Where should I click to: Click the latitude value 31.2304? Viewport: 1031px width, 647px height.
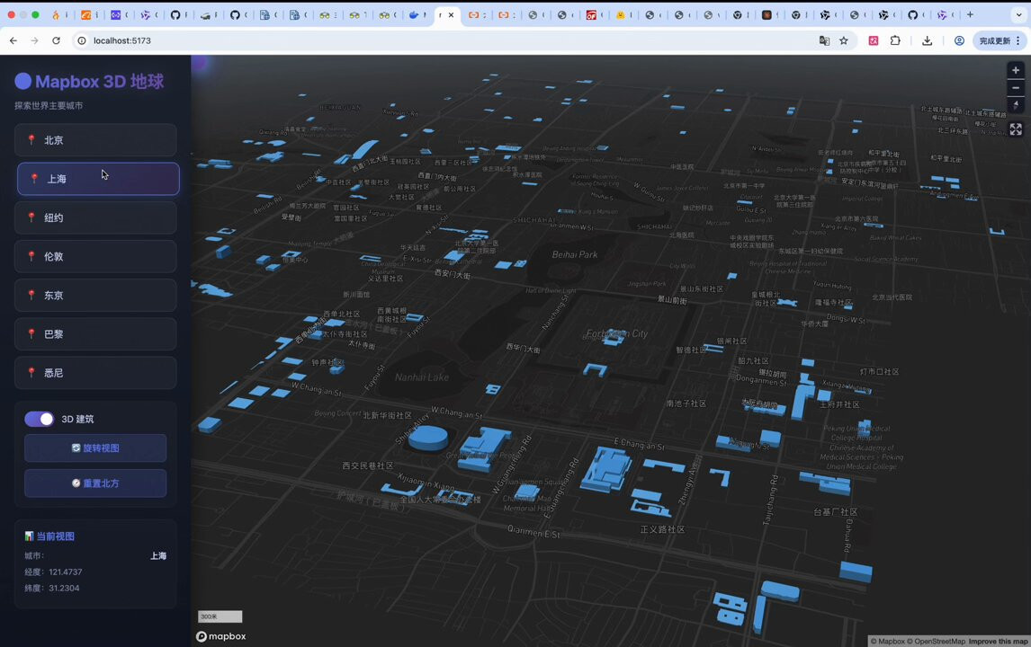point(64,588)
